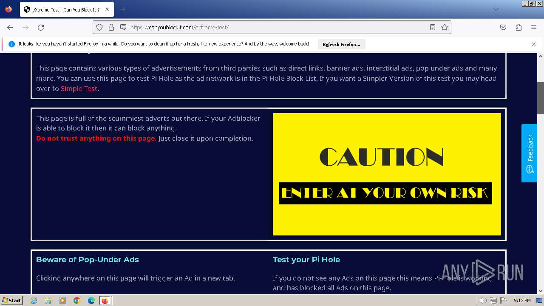Screen dimensions: 544x306
Task: Save page to Pocket
Action: point(503,27)
